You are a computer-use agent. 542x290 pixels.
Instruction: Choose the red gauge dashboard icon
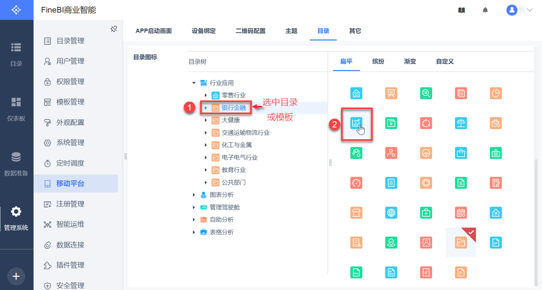[356, 182]
